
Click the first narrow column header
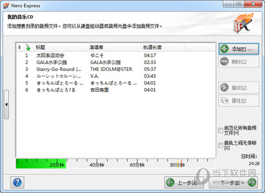click(x=20, y=47)
